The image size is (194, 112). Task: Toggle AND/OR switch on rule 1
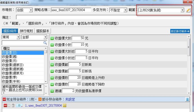click(7, 106)
